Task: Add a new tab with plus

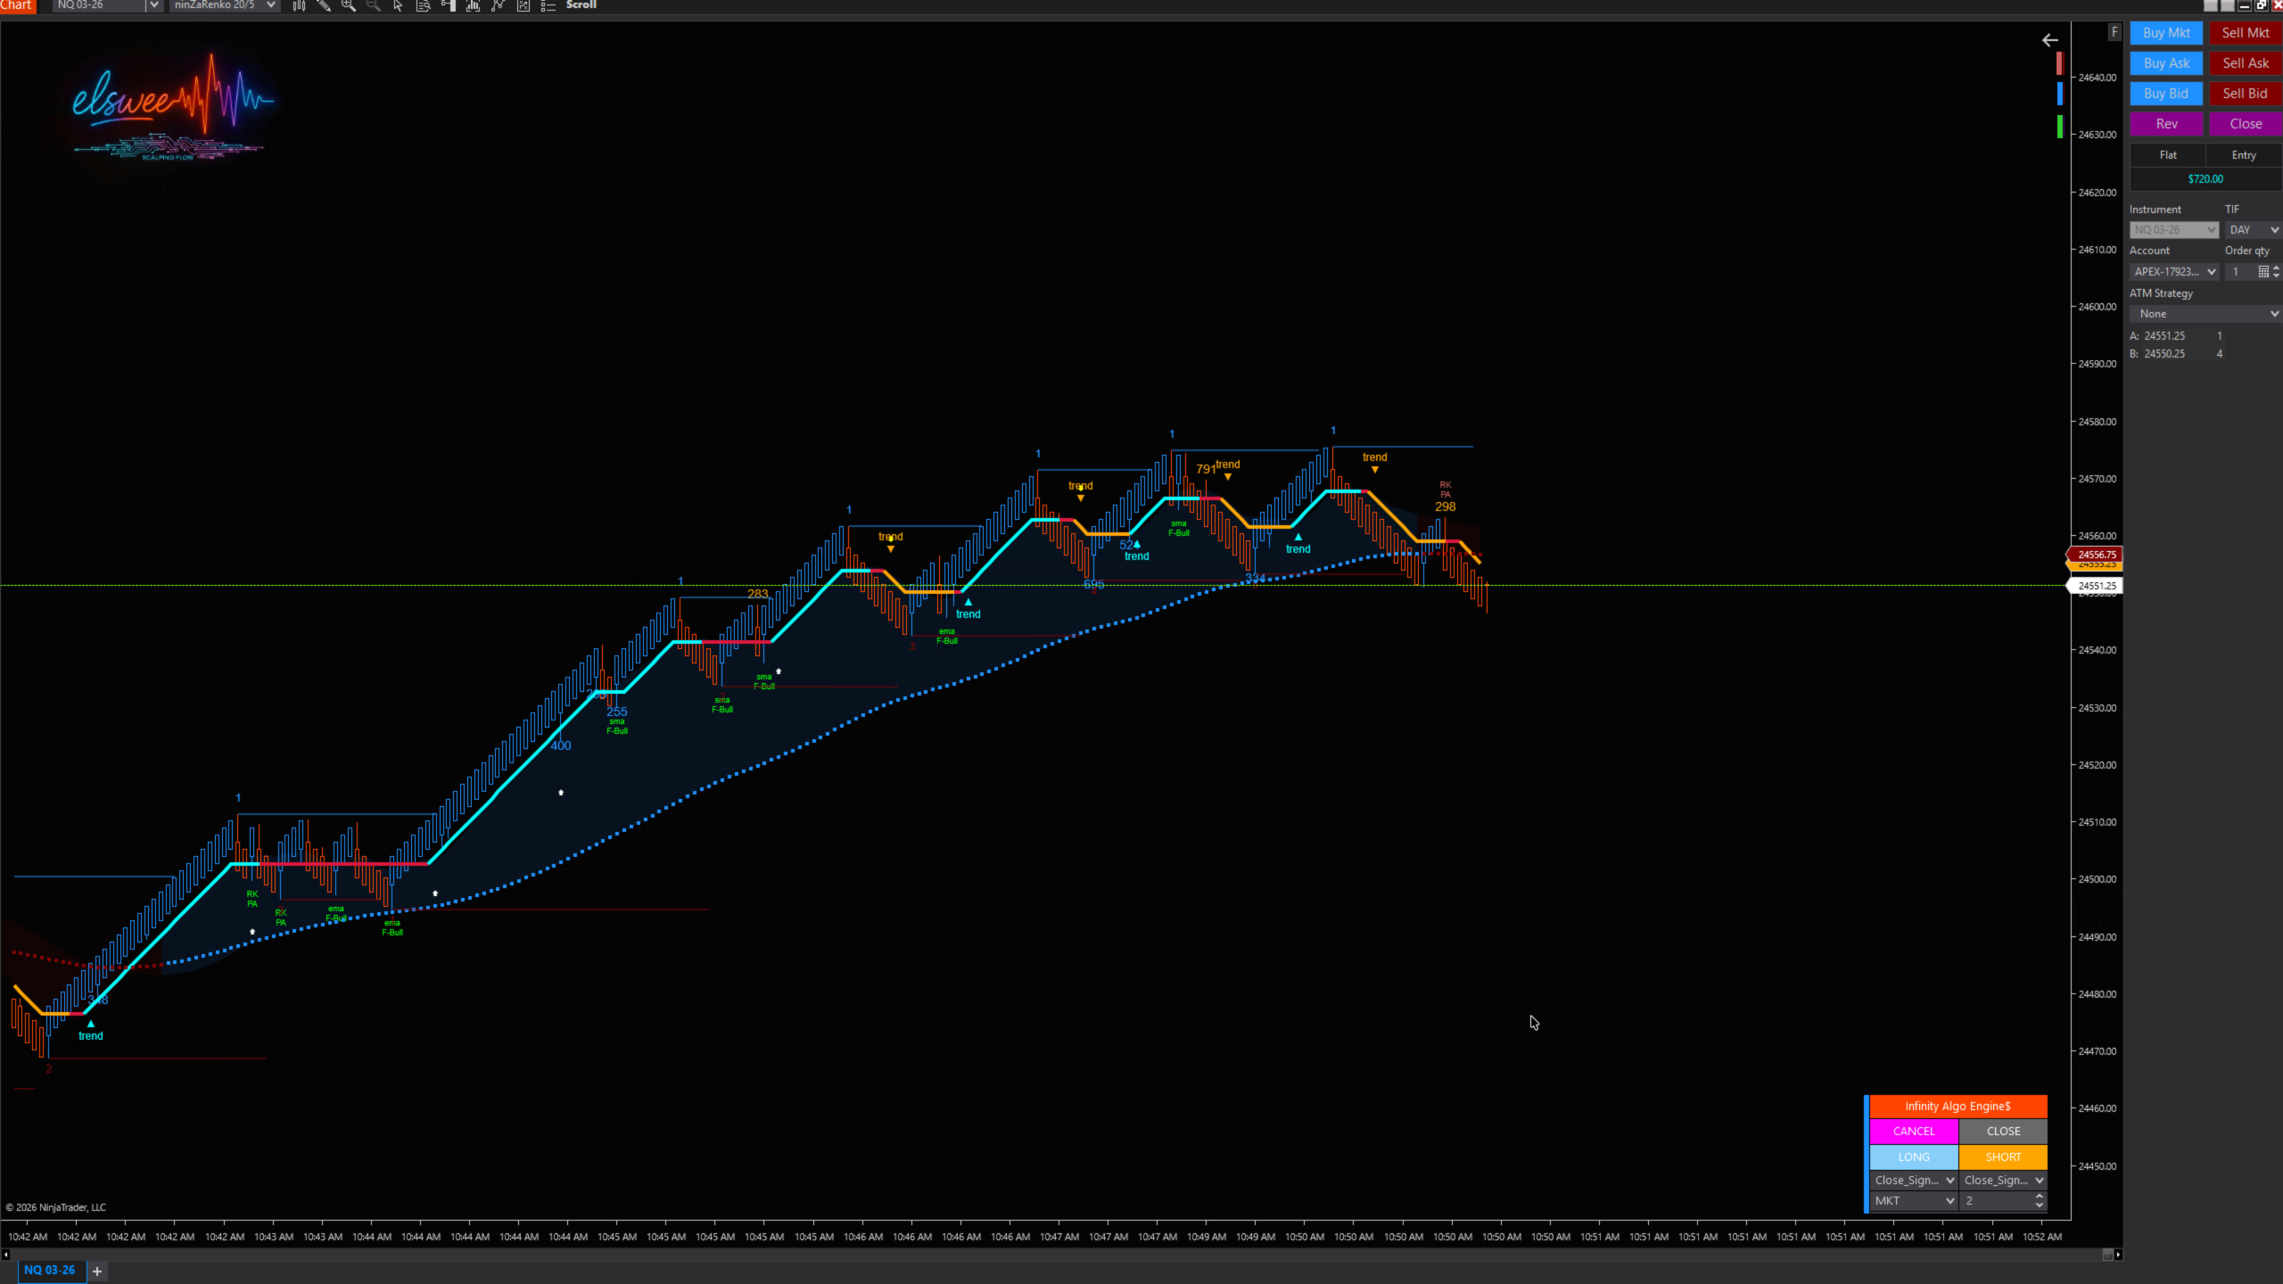Action: (97, 1271)
